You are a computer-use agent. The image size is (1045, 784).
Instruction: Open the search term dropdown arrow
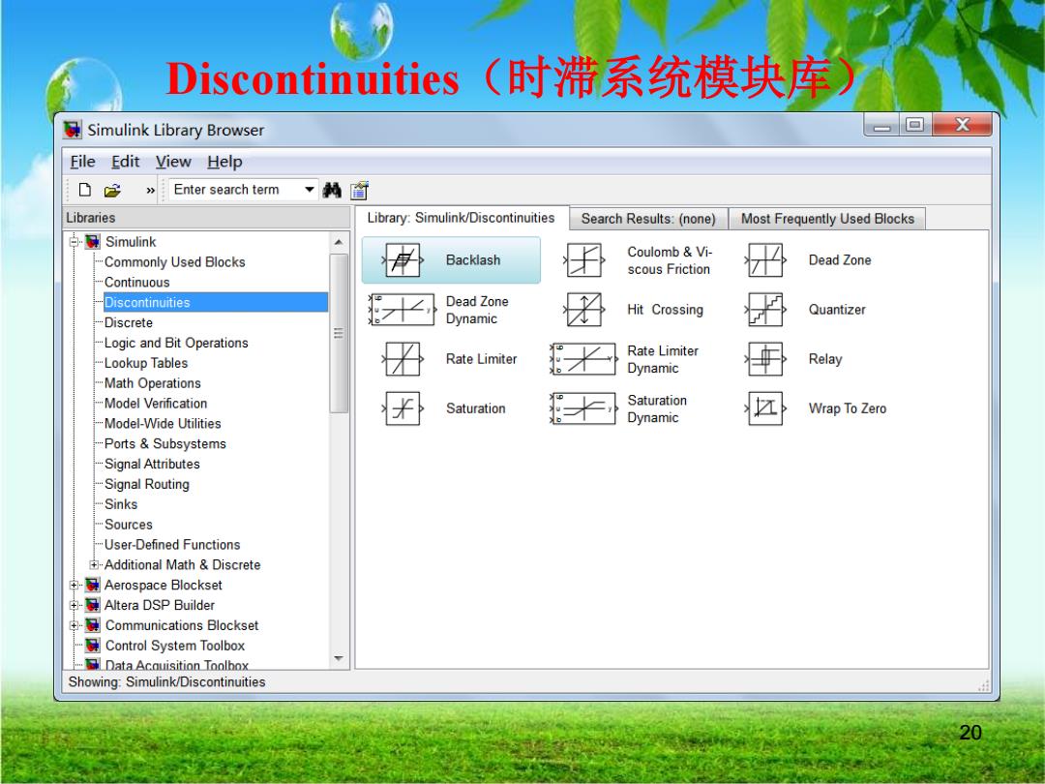point(310,190)
